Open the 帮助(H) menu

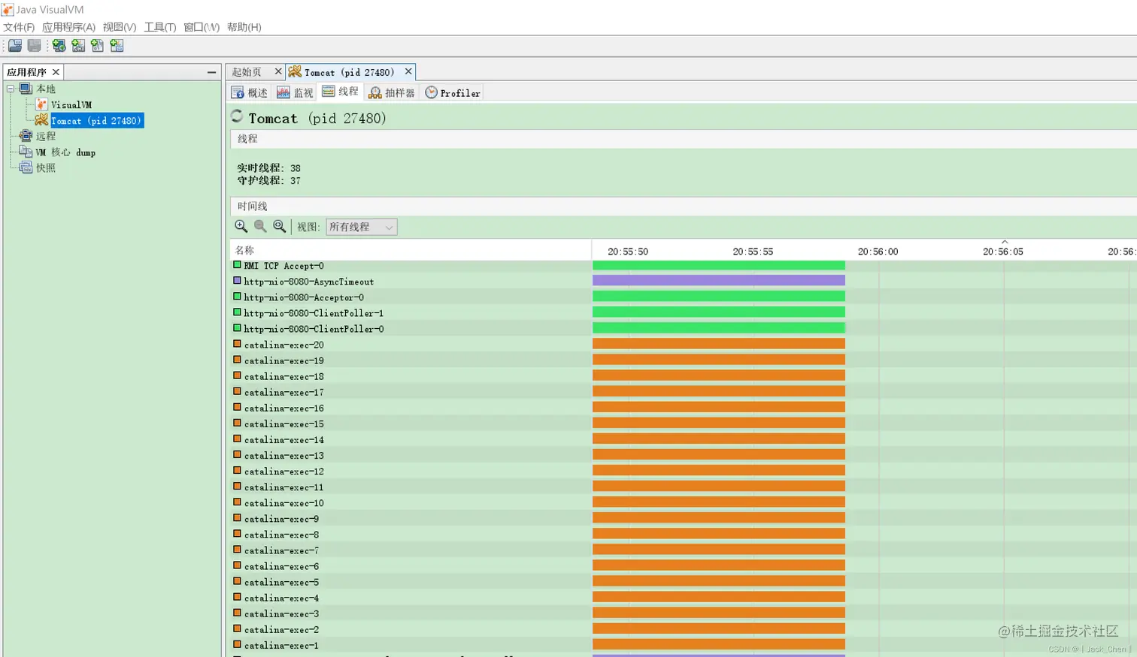tap(244, 27)
